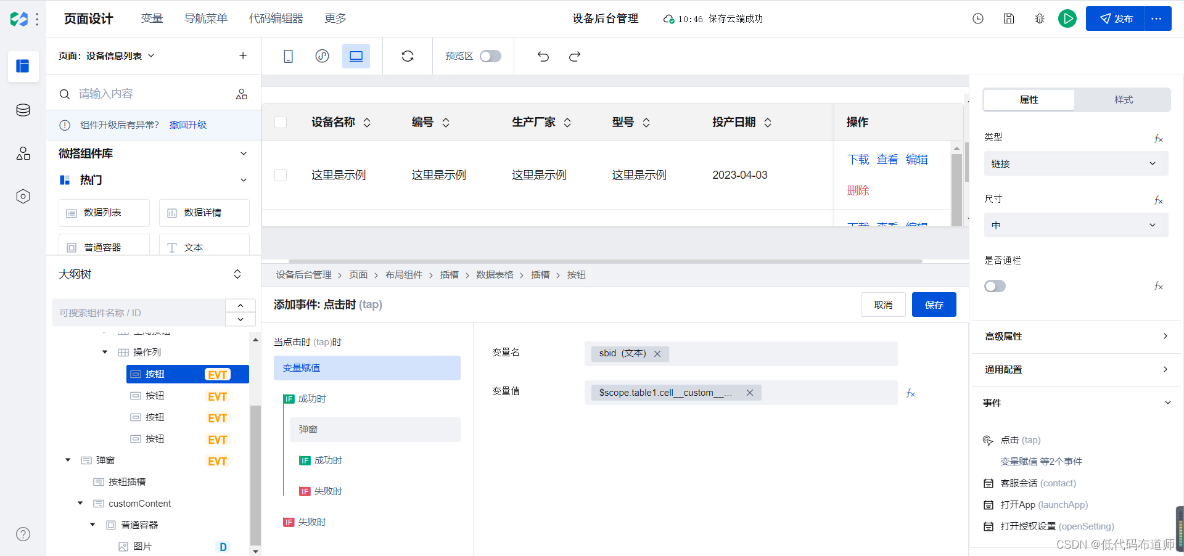Sort by 设备名称 column

click(x=367, y=123)
